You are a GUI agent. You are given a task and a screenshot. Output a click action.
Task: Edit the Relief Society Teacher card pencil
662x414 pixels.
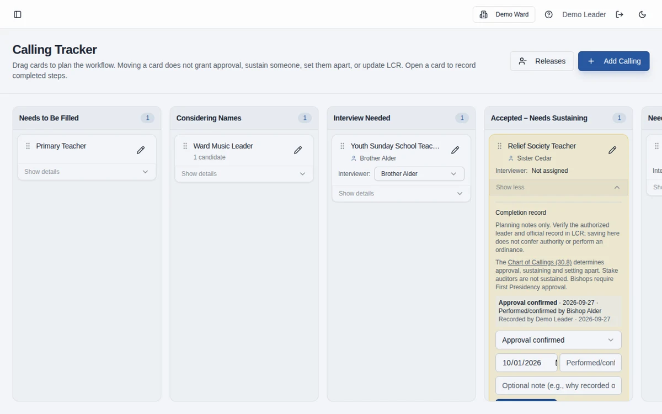point(612,150)
